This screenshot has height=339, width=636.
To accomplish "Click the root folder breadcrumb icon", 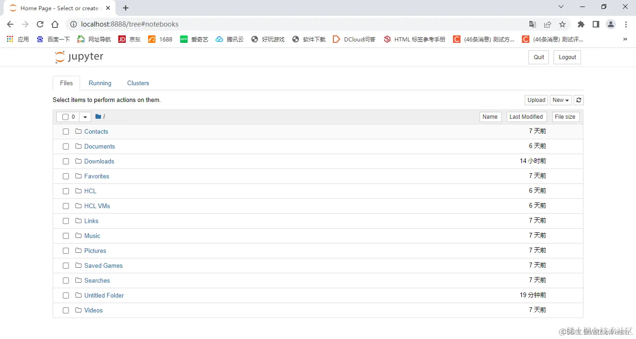I will click(x=98, y=116).
